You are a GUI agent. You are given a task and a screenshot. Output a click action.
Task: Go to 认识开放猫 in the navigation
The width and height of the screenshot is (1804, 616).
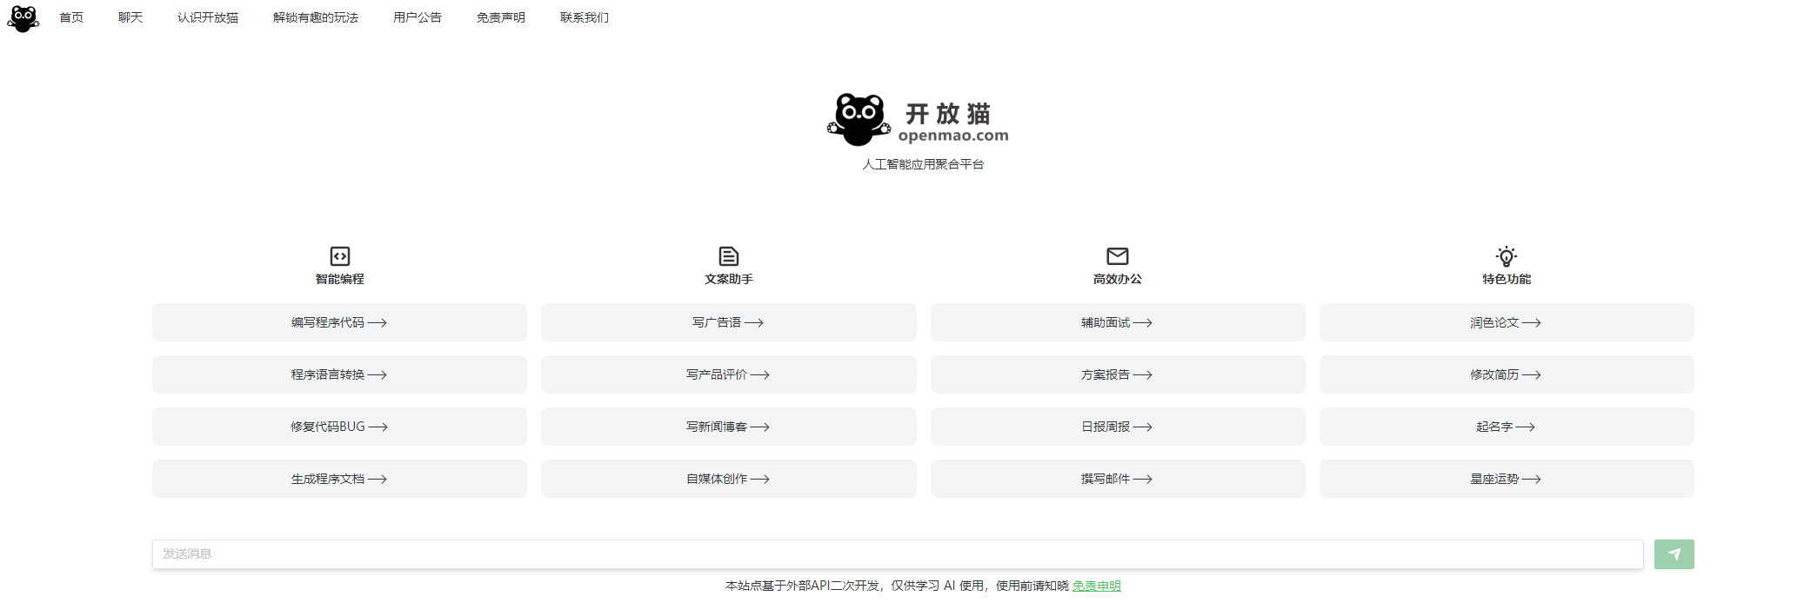click(x=207, y=17)
